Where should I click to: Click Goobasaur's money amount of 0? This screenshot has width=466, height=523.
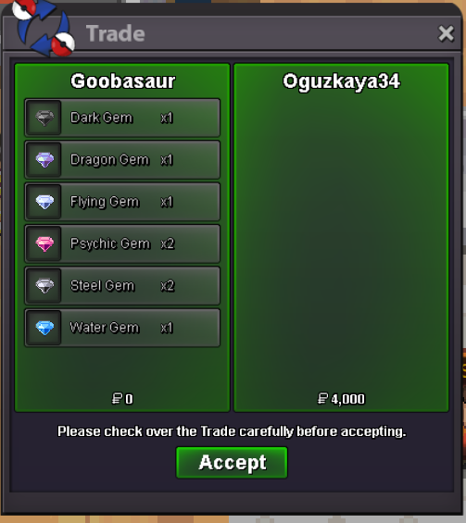[122, 399]
